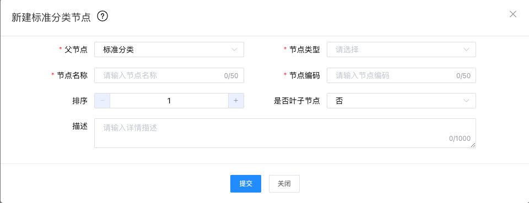The width and height of the screenshot is (529, 203).
Task: Open the 是否叶子节点 dropdown showing 否
Action: (x=402, y=101)
